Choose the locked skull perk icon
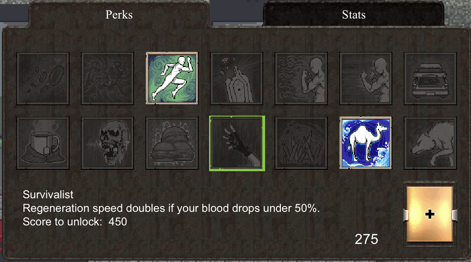Image resolution: width=471 pixels, height=262 pixels. tap(107, 143)
